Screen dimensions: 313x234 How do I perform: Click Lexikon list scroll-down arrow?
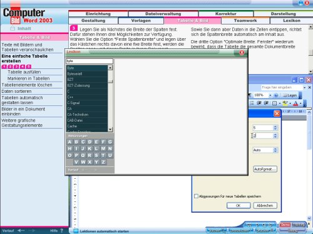click(x=110, y=129)
